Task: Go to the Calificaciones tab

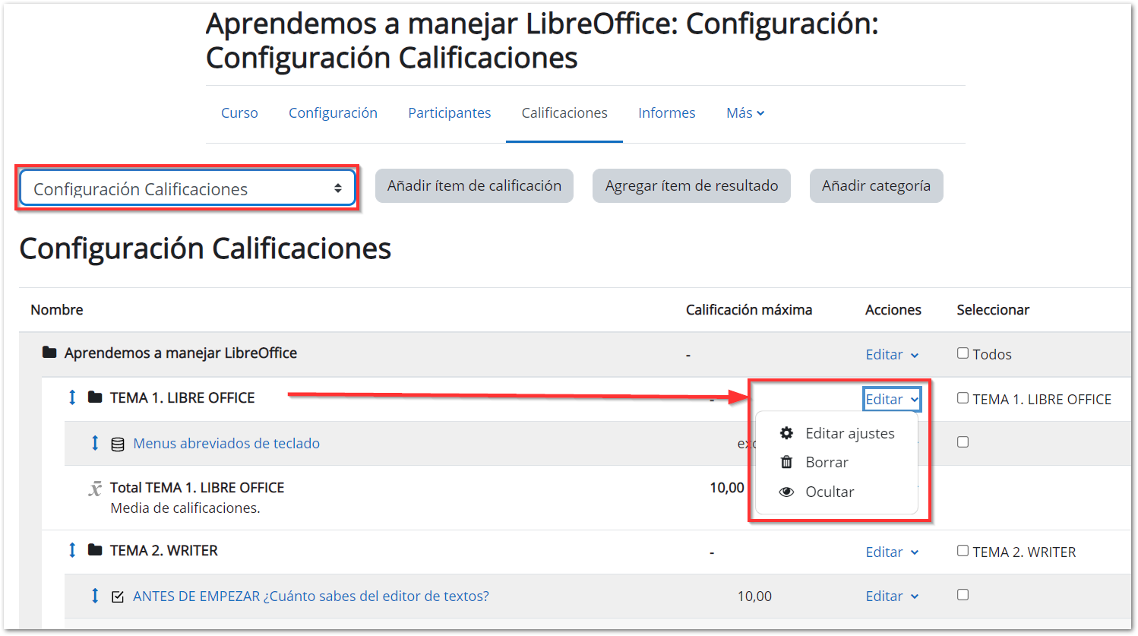Action: coord(564,112)
